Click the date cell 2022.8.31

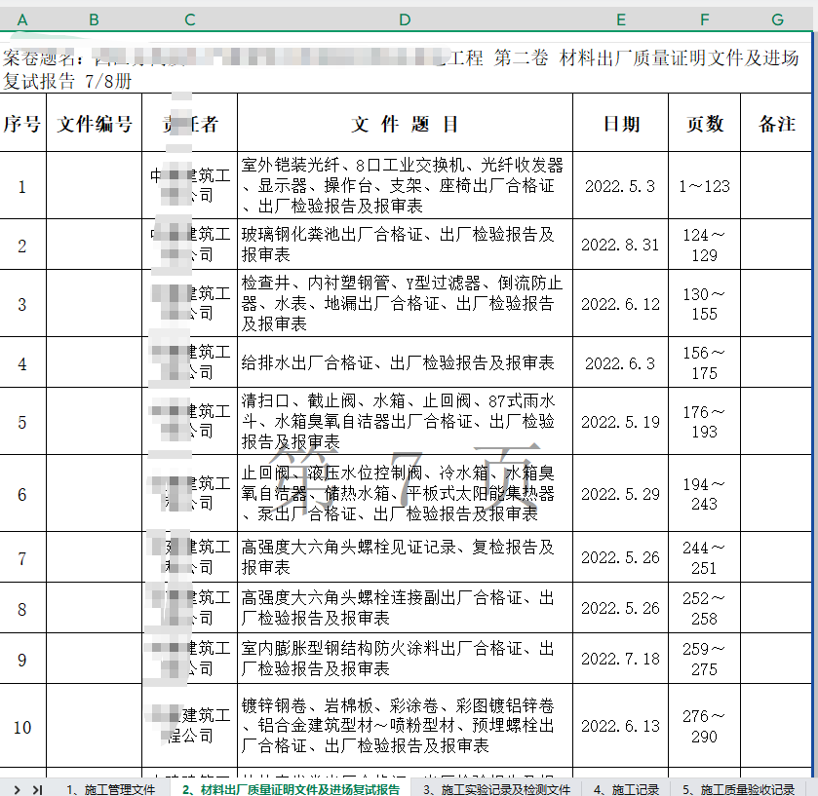tap(620, 245)
